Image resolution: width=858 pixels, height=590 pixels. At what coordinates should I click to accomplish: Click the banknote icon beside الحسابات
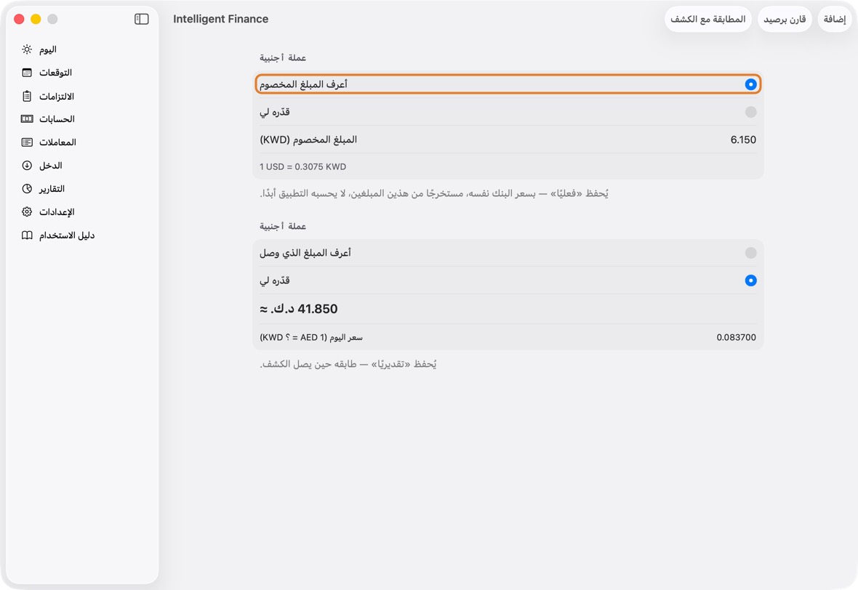point(27,118)
